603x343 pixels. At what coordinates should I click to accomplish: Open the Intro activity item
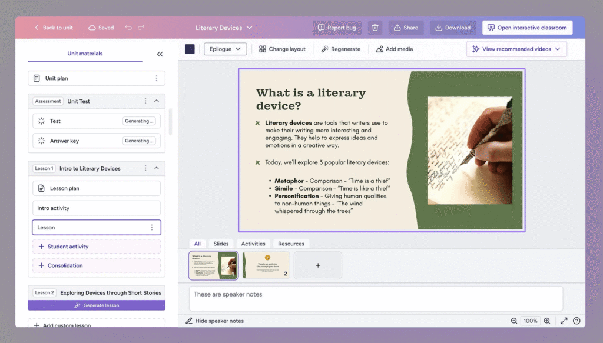point(97,208)
